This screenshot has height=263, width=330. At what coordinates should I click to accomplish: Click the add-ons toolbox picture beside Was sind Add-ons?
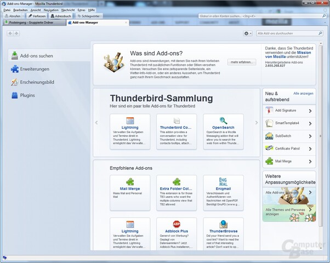tap(114, 62)
